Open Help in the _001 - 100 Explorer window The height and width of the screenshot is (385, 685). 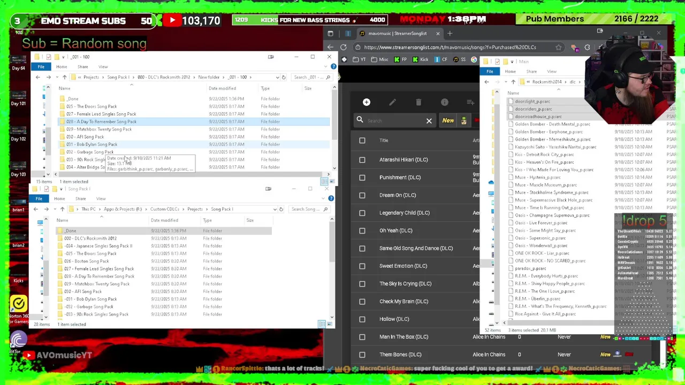(333, 66)
